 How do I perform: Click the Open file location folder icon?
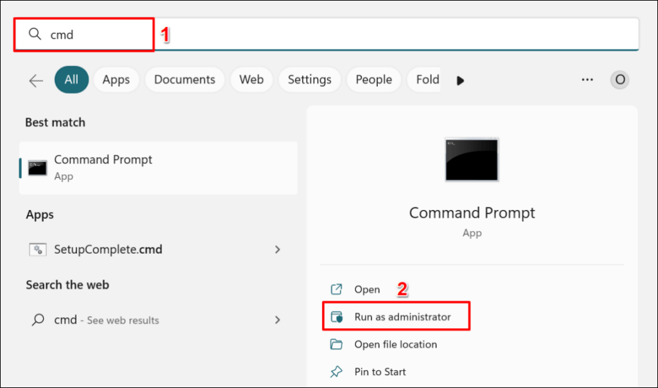pos(337,344)
